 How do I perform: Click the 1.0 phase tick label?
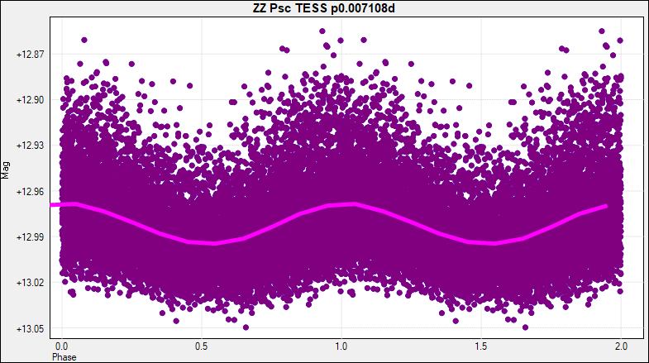coord(341,346)
